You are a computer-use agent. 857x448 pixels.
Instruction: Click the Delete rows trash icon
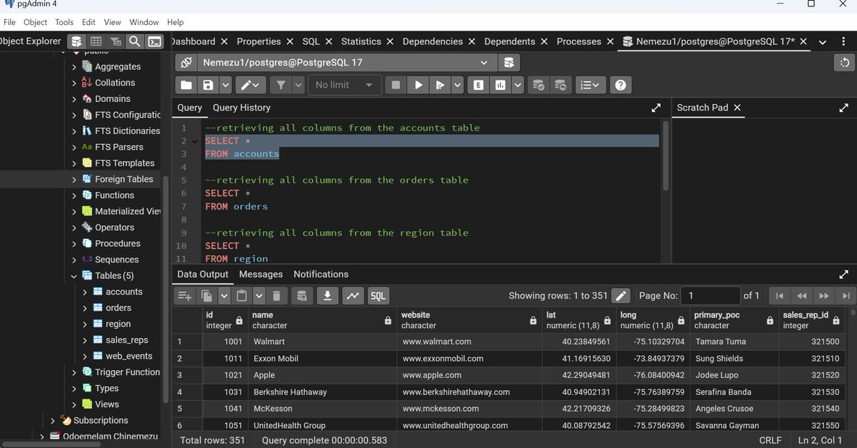(276, 295)
